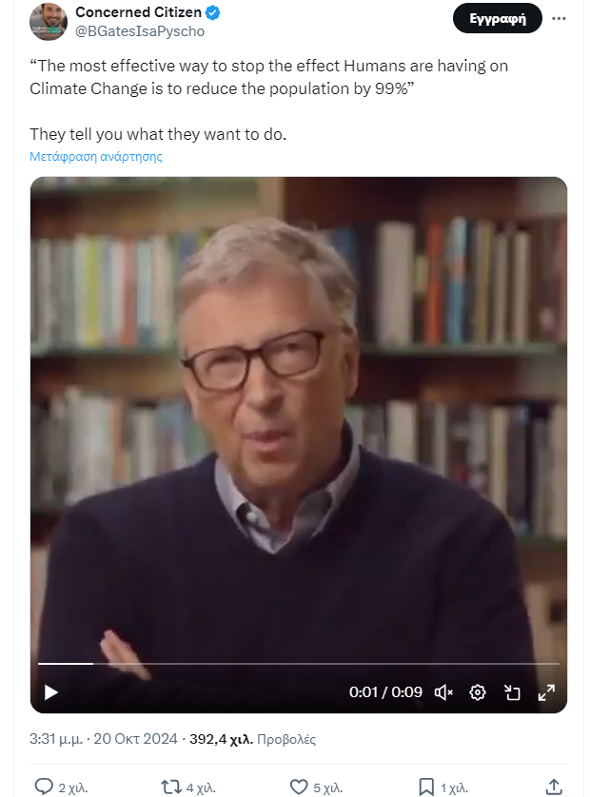Image resolution: width=590 pixels, height=797 pixels.
Task: Open the reply comments icon
Action: point(44,787)
